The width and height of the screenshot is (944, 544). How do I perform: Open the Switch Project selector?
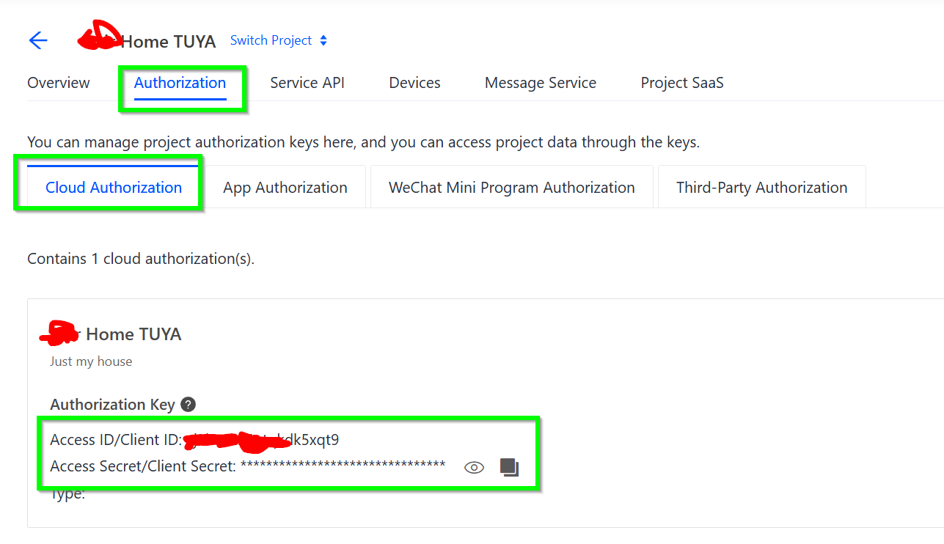coord(279,40)
